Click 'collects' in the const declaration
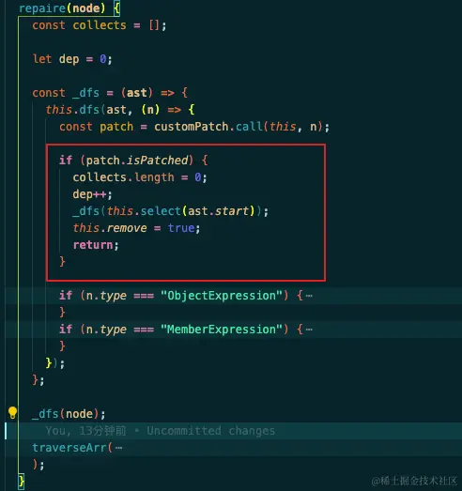462x491 pixels. (100, 25)
